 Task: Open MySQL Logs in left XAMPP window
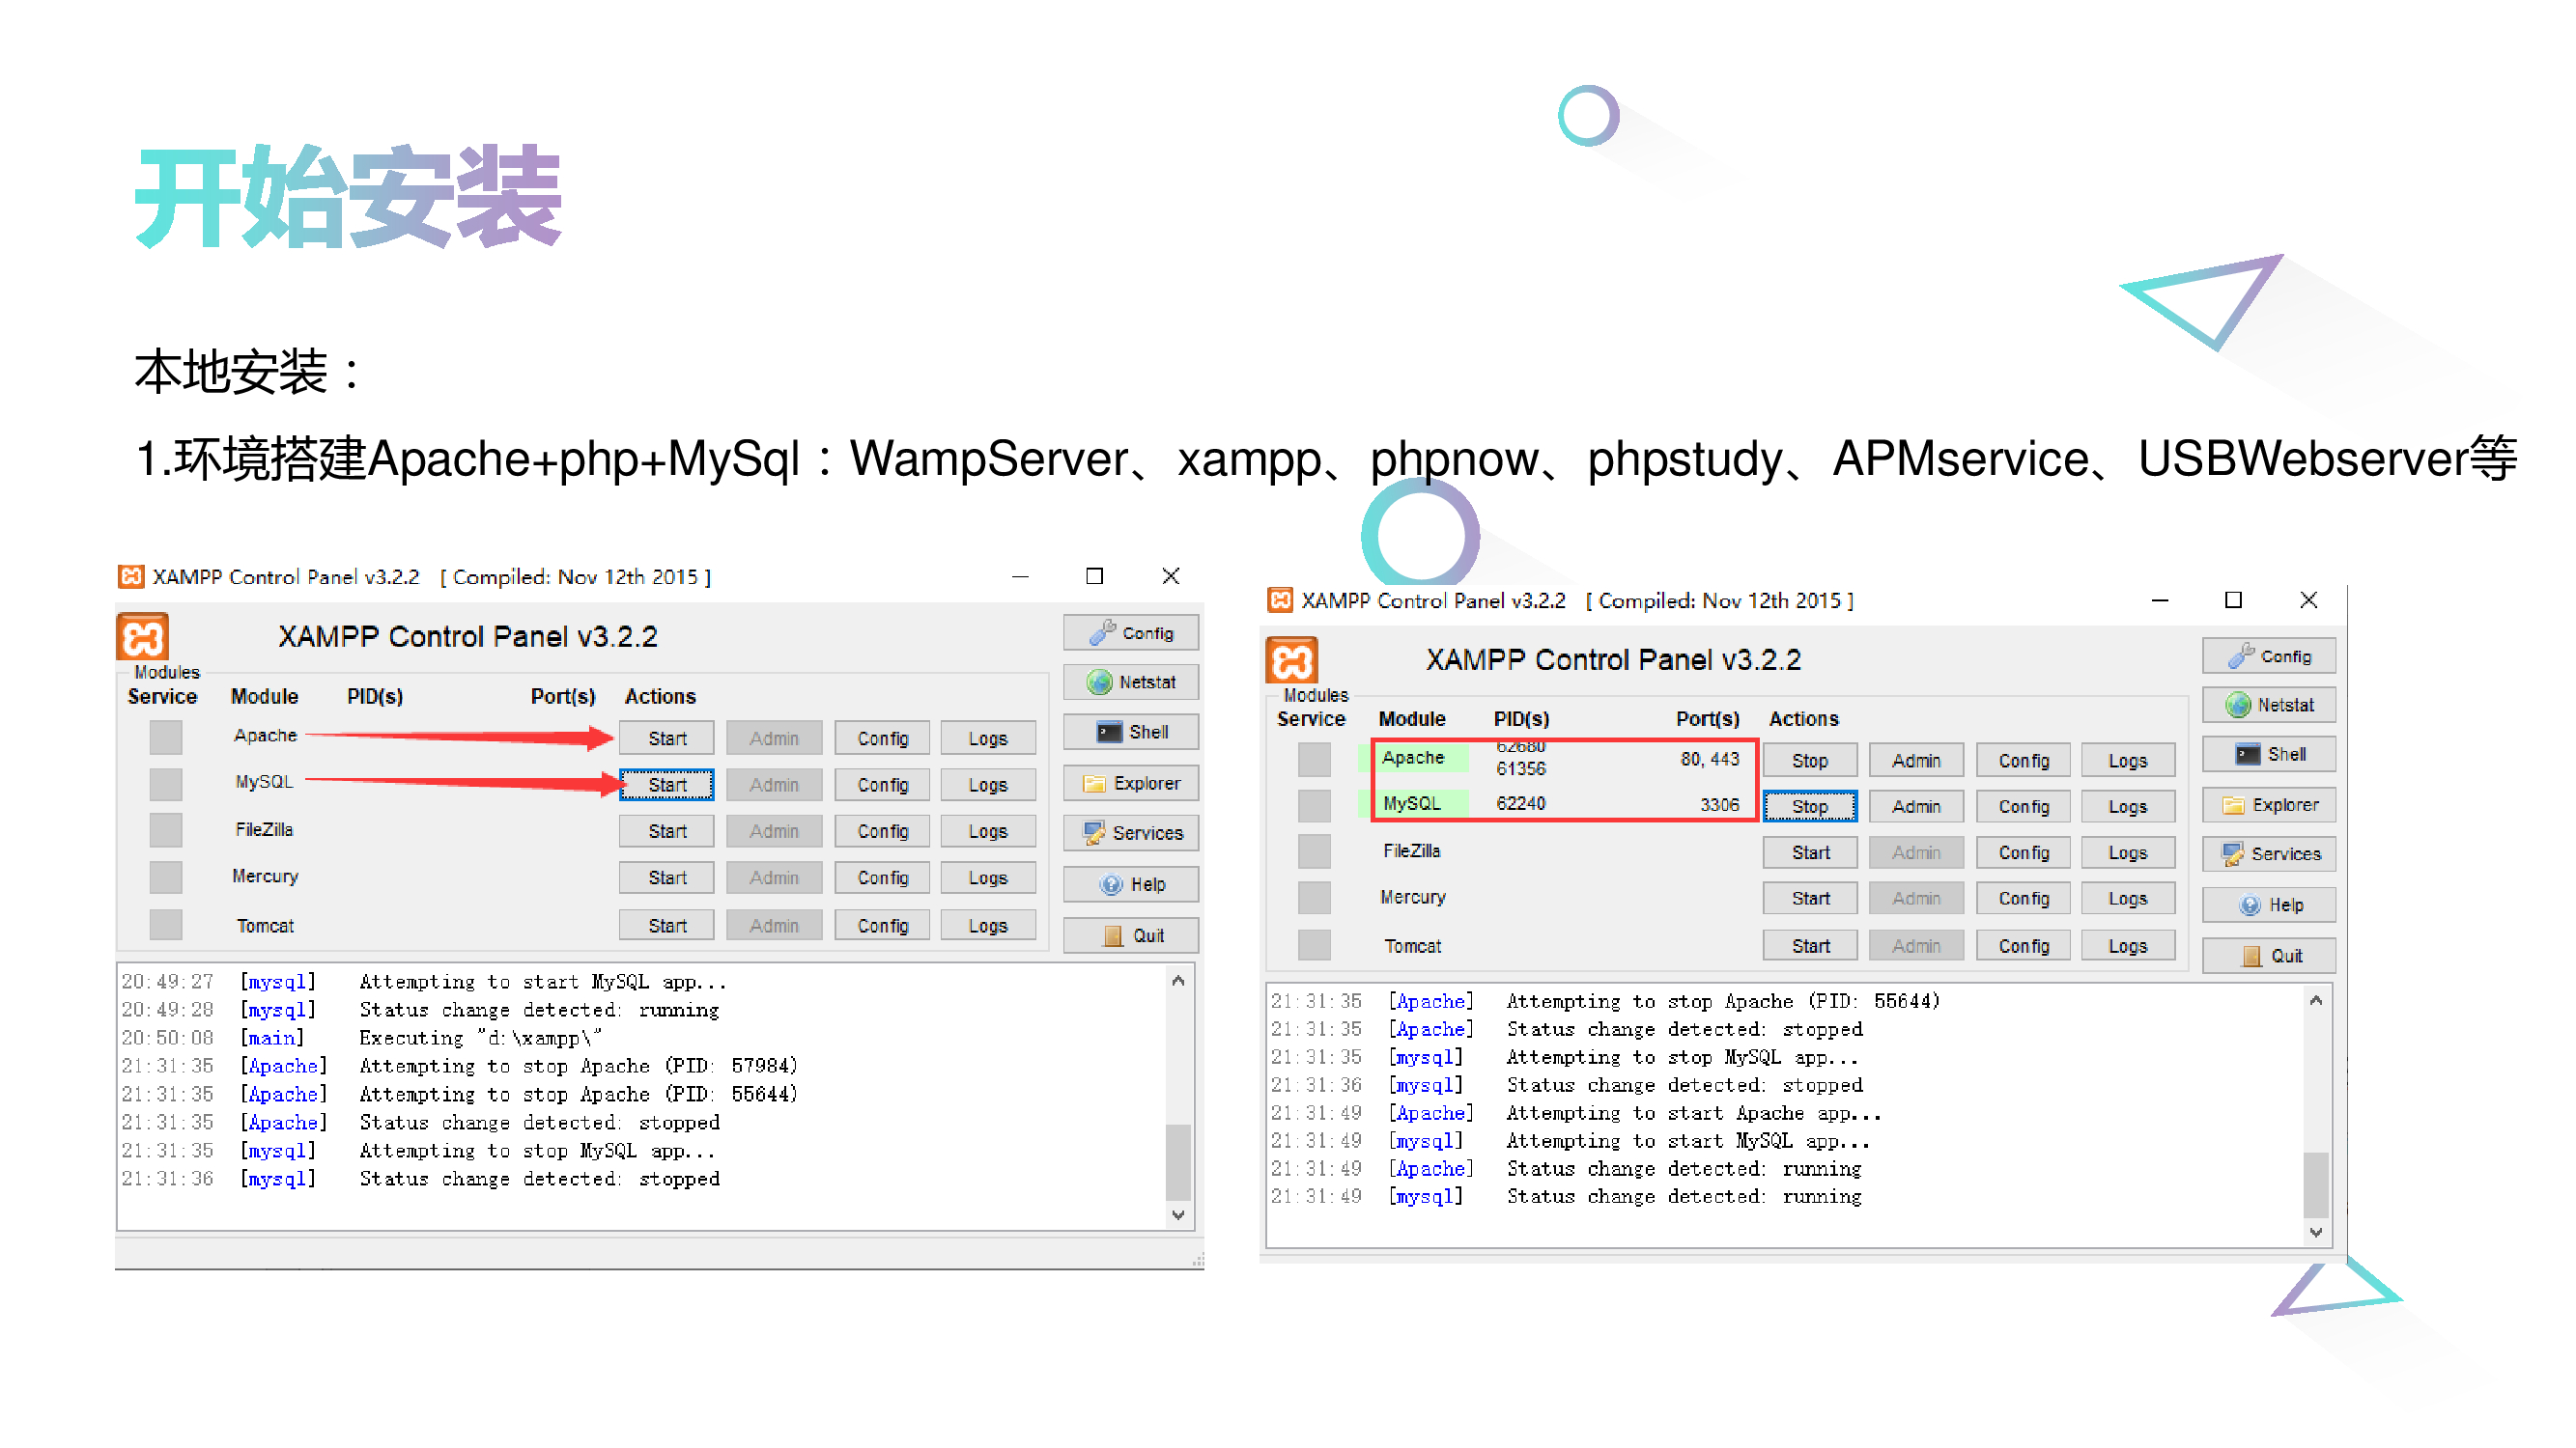[987, 785]
